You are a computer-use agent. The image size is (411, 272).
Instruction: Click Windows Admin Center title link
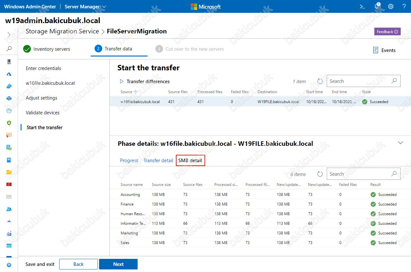point(30,6)
